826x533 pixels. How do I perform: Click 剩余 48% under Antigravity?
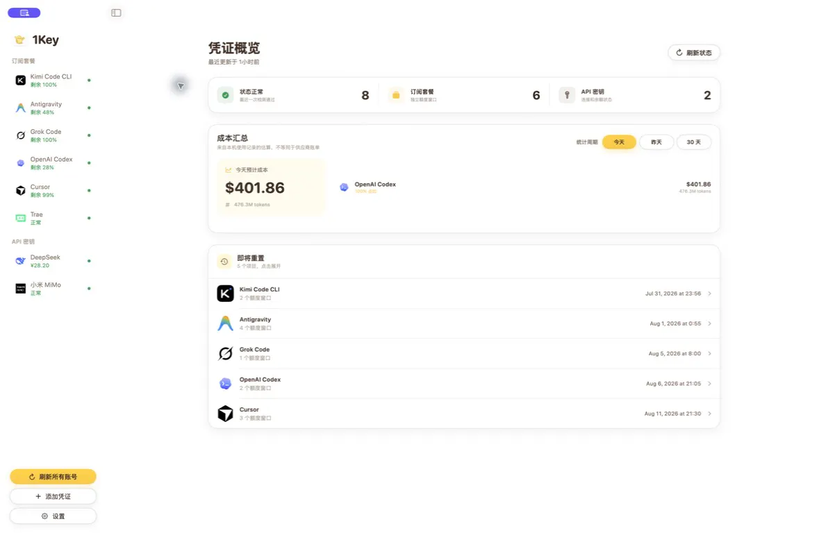[x=42, y=112]
